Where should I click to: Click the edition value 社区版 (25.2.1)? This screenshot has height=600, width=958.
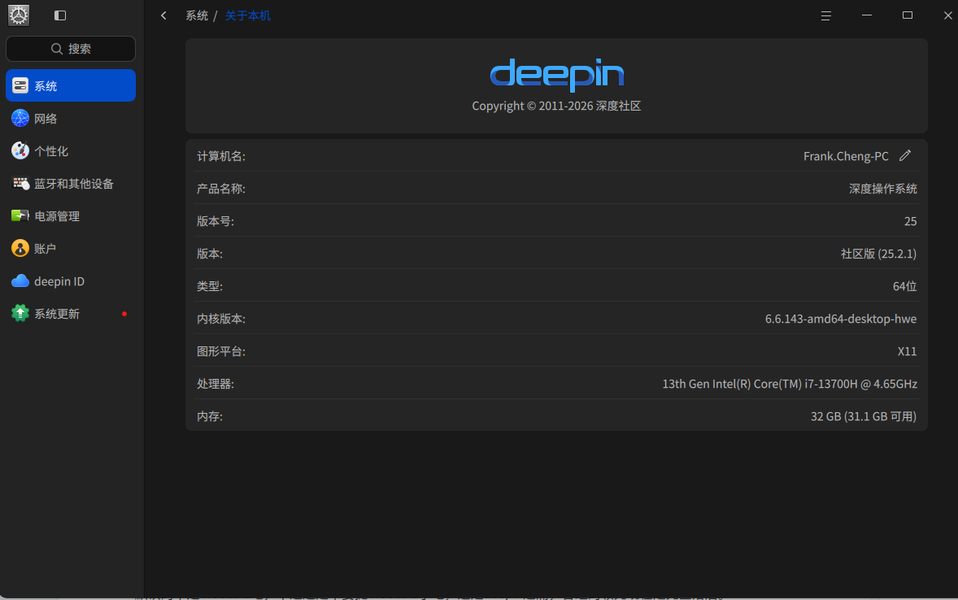(x=878, y=254)
